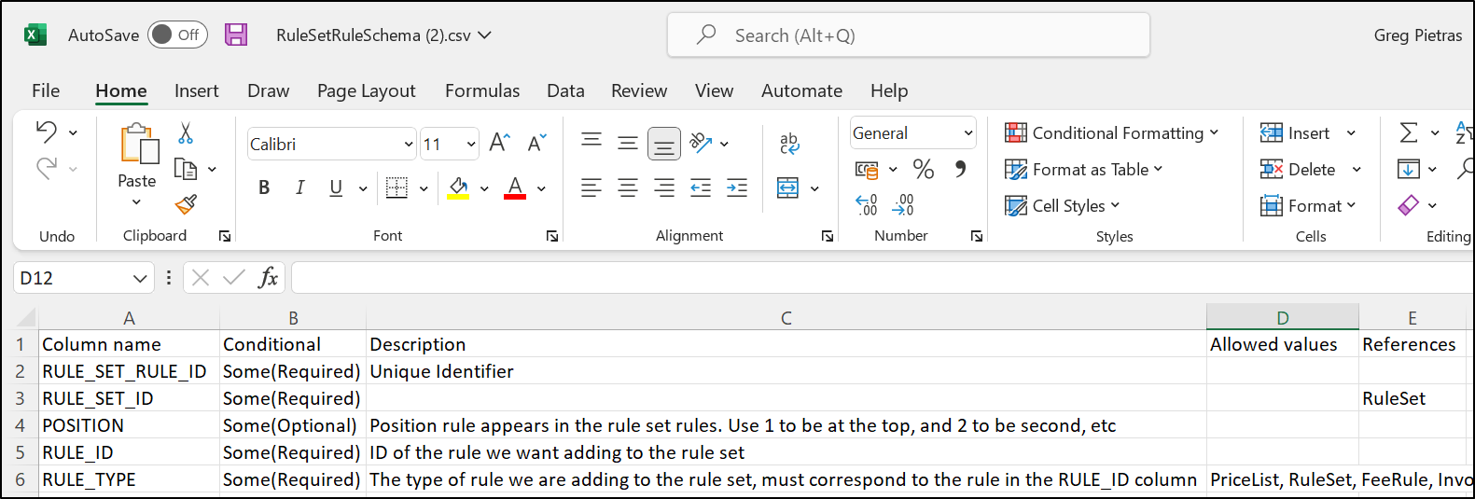
Task: Click in the Search box
Action: tap(908, 35)
